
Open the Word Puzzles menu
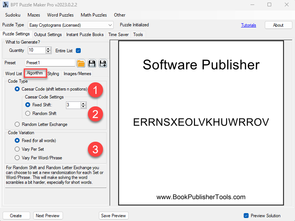(60, 15)
